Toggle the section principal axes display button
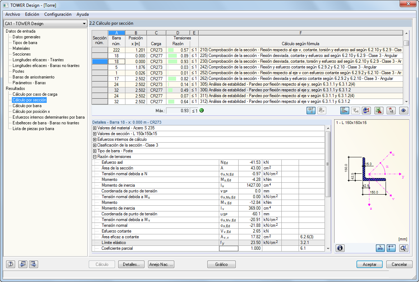This screenshot has height=282, width=419. [391, 248]
